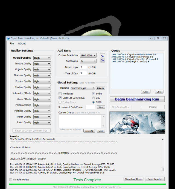Uncheck the 64 bit checkbox

93,94
